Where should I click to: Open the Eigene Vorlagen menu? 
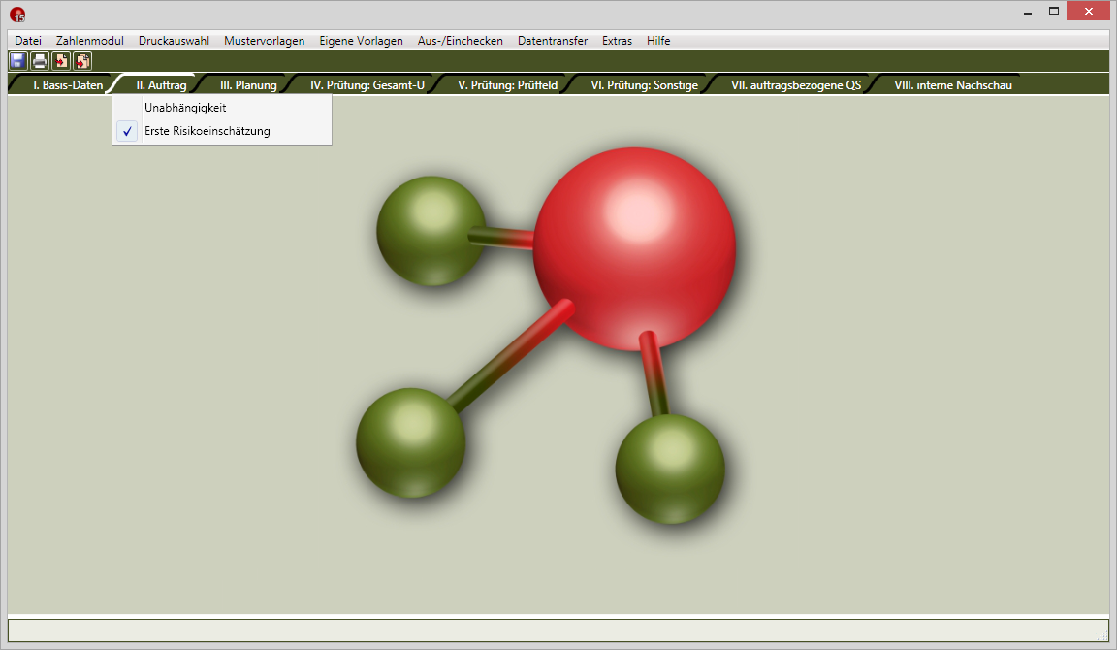[x=361, y=41]
